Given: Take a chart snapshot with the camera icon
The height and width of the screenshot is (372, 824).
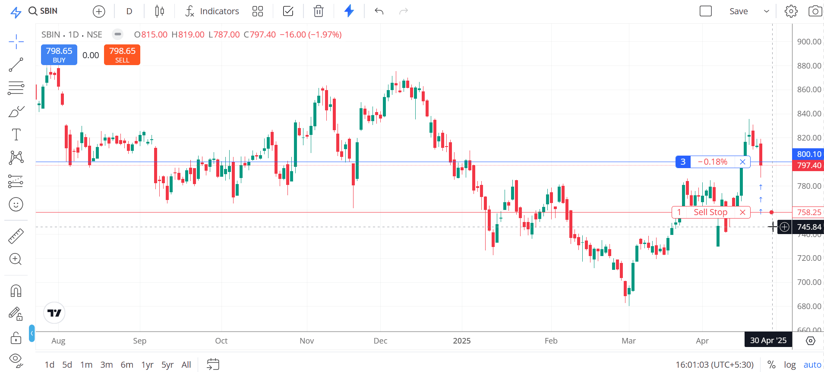Looking at the screenshot, I should (815, 11).
